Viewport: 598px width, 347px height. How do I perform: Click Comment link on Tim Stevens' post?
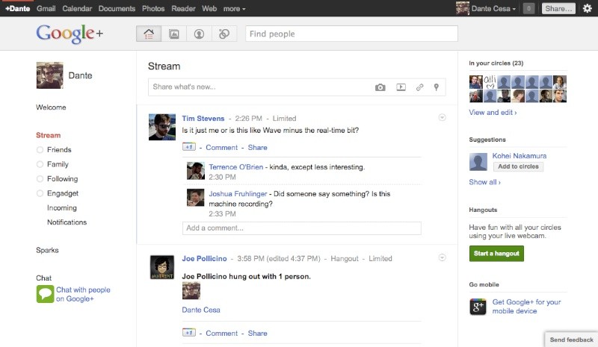click(221, 148)
